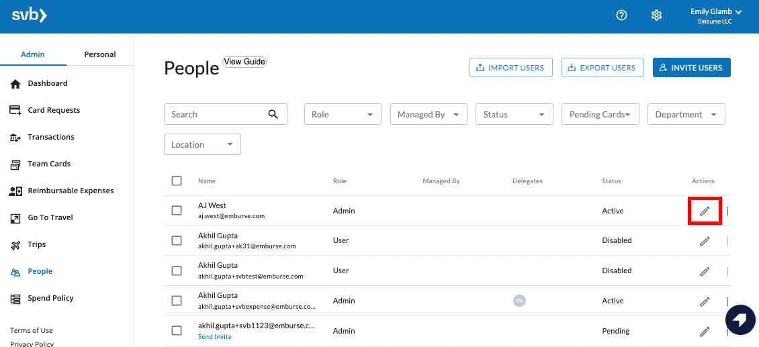The height and width of the screenshot is (347, 759).
Task: Open the Emily Glamb account menu
Action: [x=715, y=16]
